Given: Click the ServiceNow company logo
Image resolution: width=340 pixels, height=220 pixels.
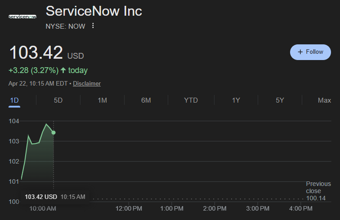Looking at the screenshot, I should (x=22, y=17).
